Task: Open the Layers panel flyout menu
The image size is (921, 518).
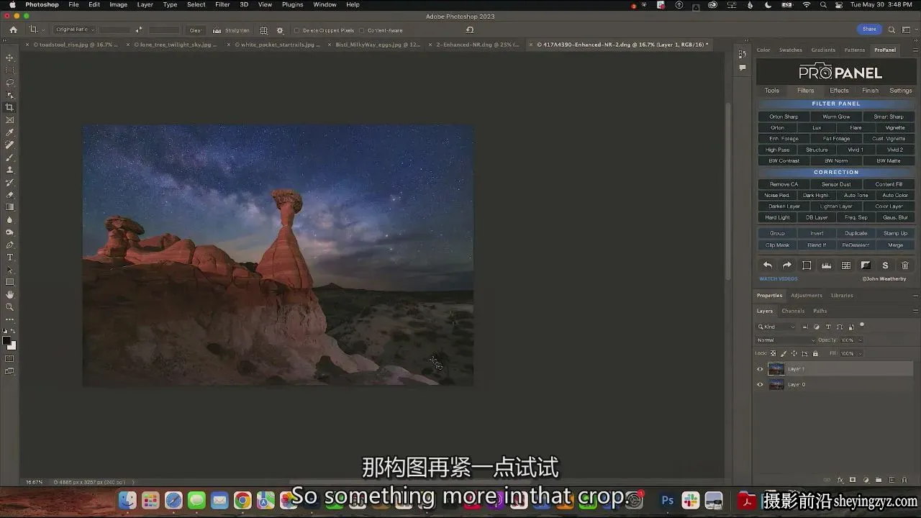Action: (x=915, y=311)
